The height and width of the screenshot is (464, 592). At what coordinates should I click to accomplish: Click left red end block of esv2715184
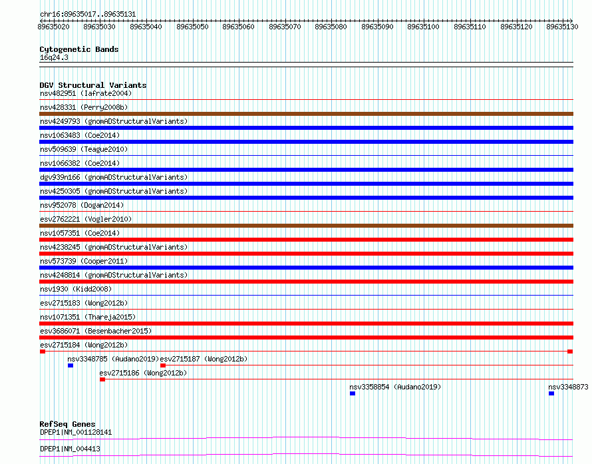pos(43,351)
